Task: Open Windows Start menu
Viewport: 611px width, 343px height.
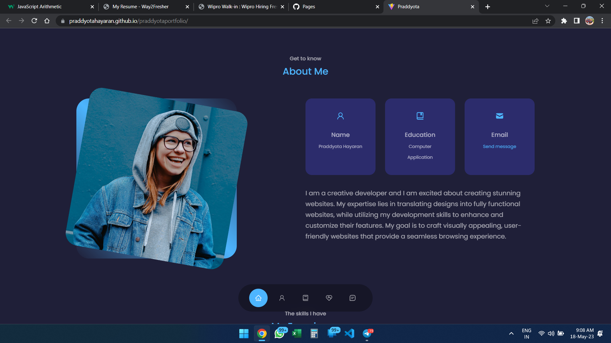Action: 244,333
